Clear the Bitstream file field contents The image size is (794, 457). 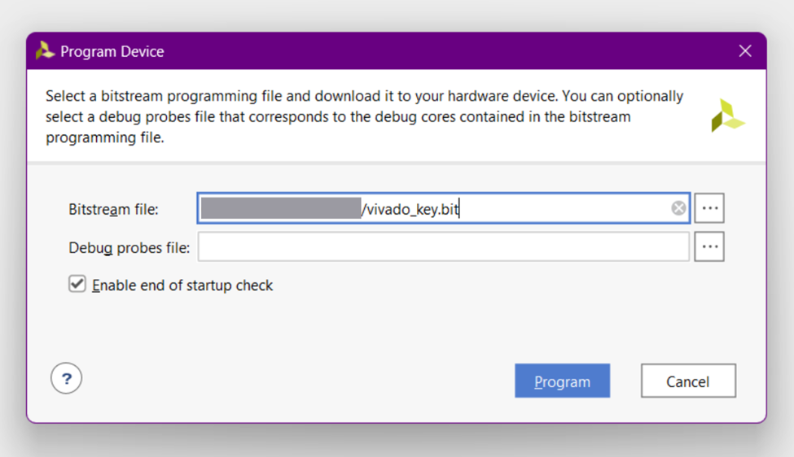click(678, 209)
